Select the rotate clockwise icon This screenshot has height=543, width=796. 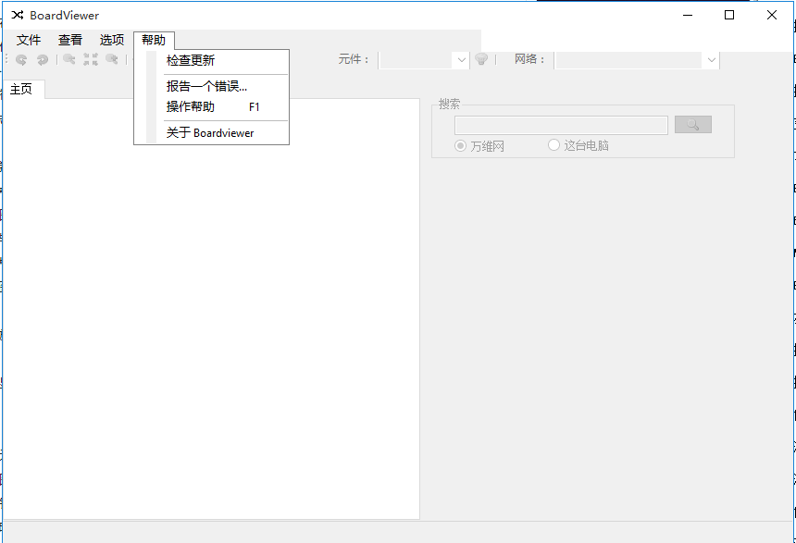pyautogui.click(x=43, y=60)
